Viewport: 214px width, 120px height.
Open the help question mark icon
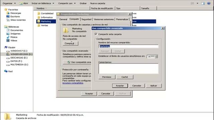click(x=209, y=3)
